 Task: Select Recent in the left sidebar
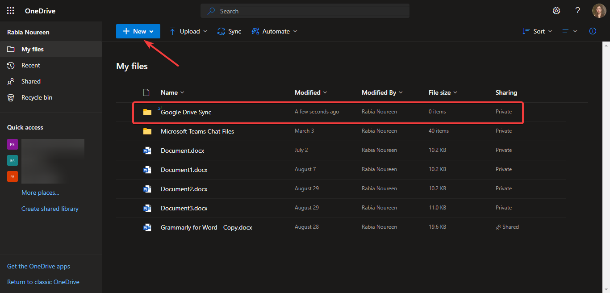tap(30, 65)
